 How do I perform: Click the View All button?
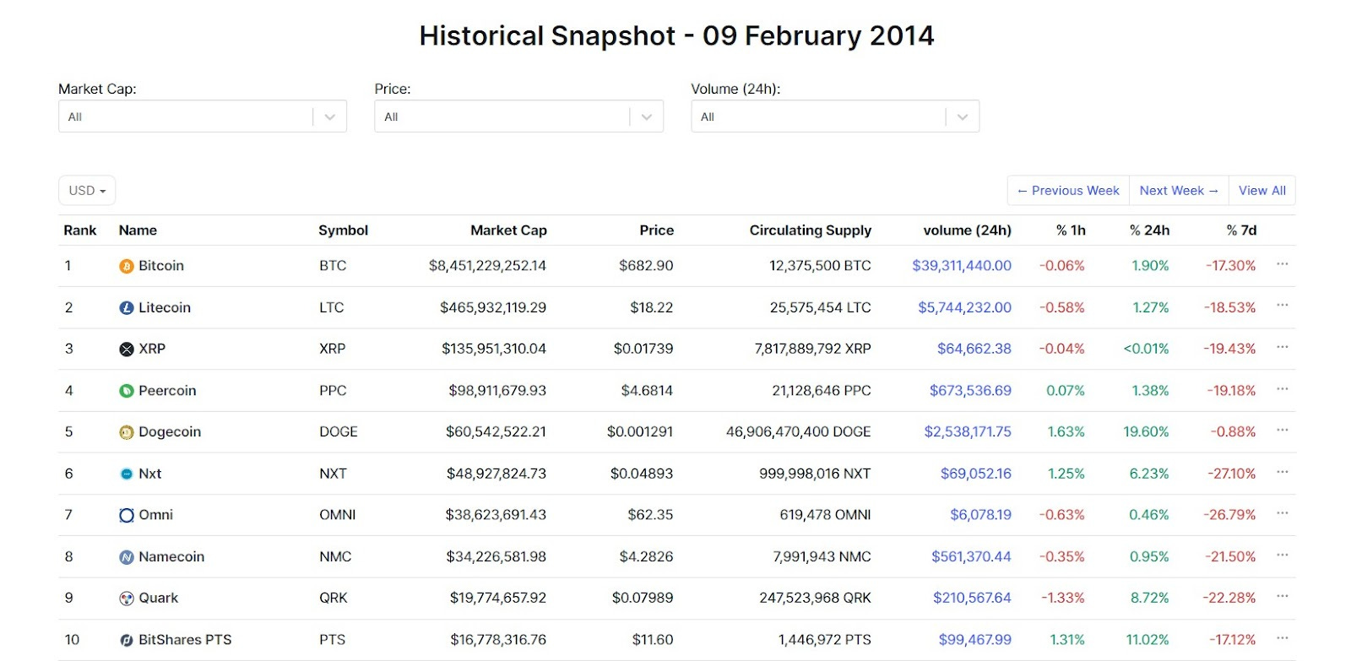click(x=1262, y=191)
